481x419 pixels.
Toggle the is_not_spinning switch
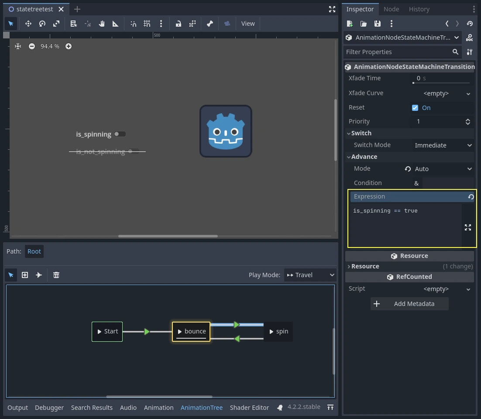click(133, 151)
